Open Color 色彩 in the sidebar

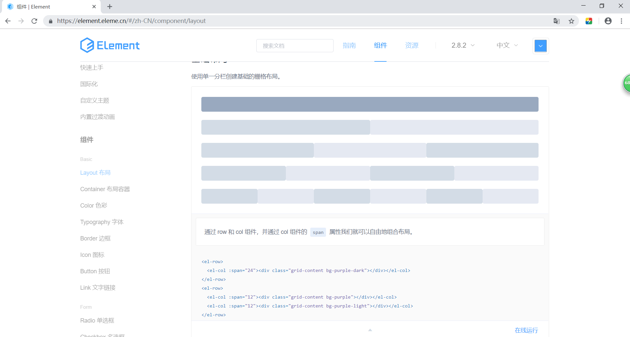(94, 206)
